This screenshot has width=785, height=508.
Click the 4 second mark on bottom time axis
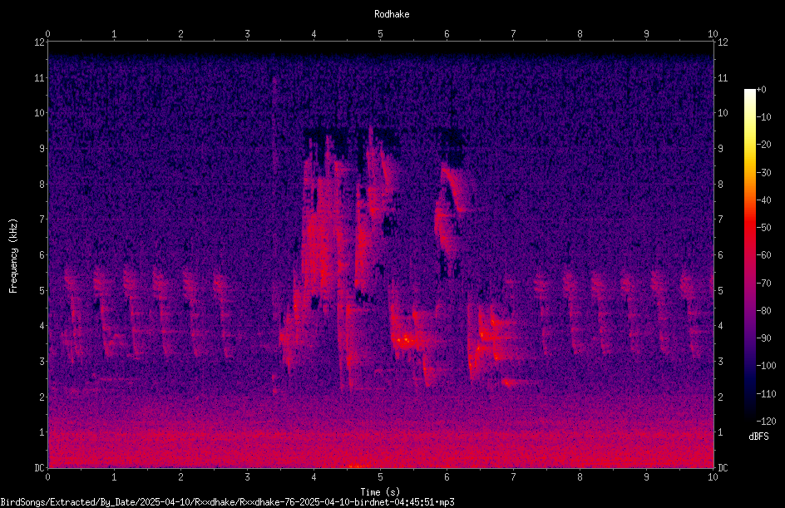pos(314,477)
